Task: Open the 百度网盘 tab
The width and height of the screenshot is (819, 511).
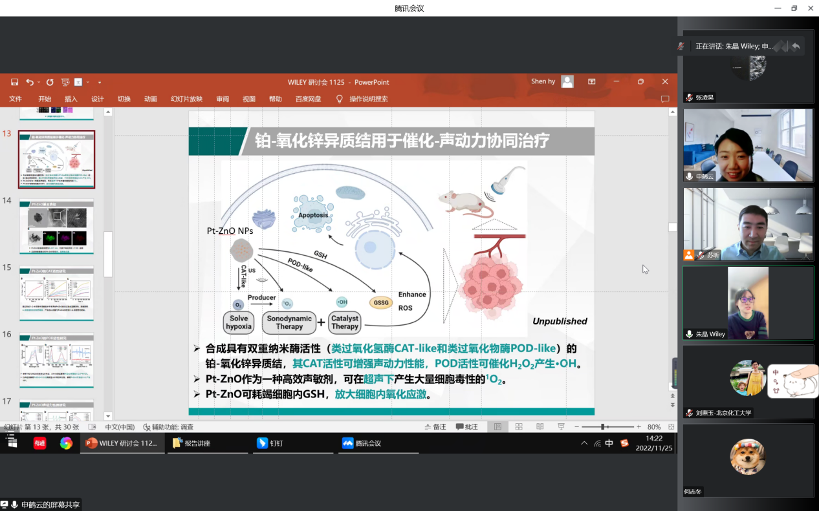Action: coord(309,99)
